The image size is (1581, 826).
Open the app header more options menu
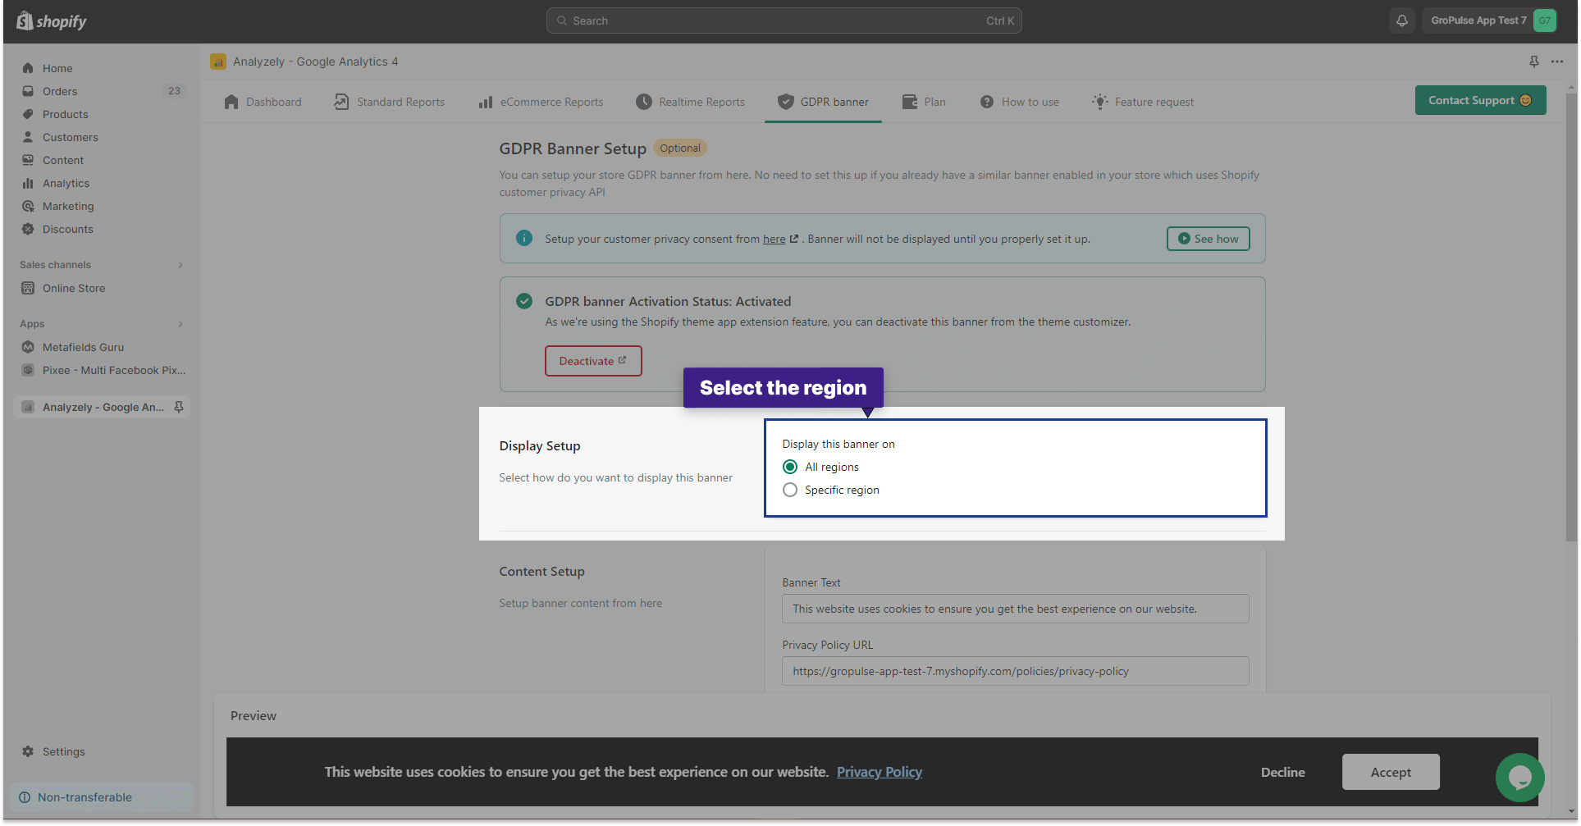pos(1557,62)
